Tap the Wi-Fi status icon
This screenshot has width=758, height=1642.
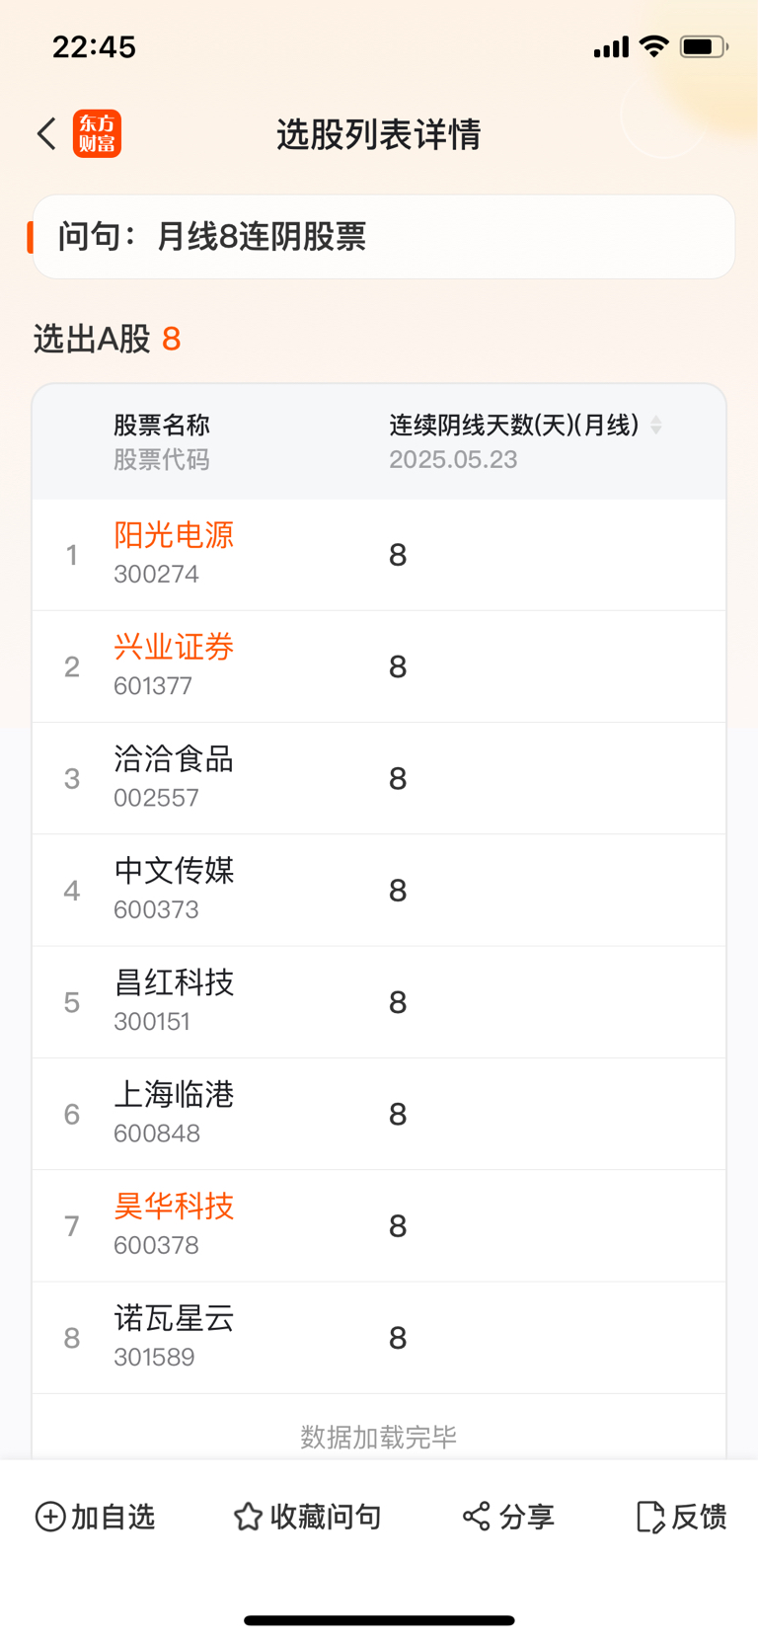(653, 45)
